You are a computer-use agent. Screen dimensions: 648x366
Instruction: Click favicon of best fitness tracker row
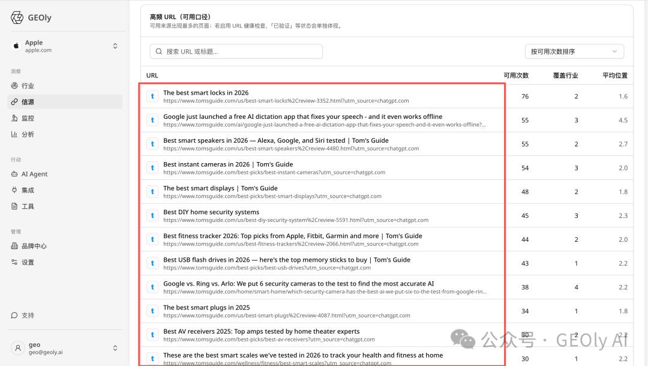(152, 239)
